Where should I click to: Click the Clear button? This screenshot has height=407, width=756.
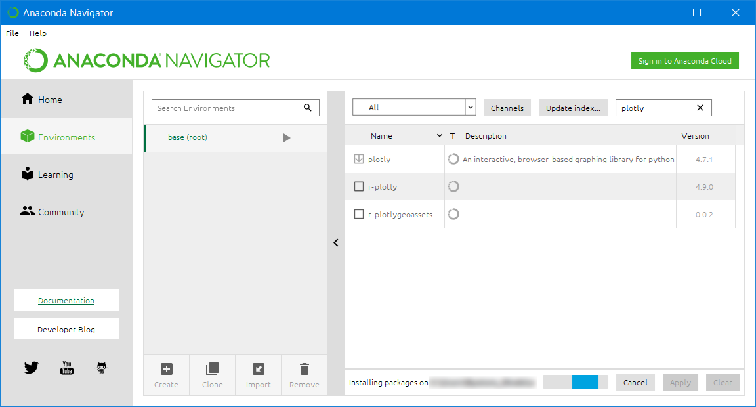tap(723, 382)
